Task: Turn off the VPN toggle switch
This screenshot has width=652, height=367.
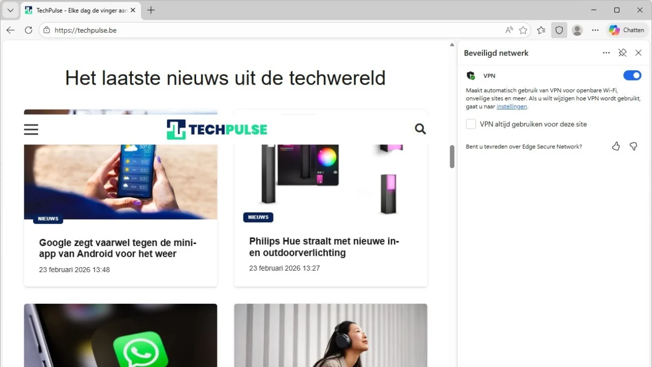Action: 632,75
